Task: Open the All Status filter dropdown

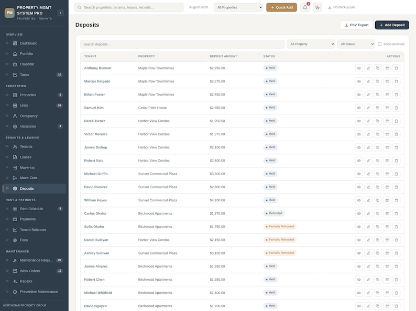Action: point(356,44)
